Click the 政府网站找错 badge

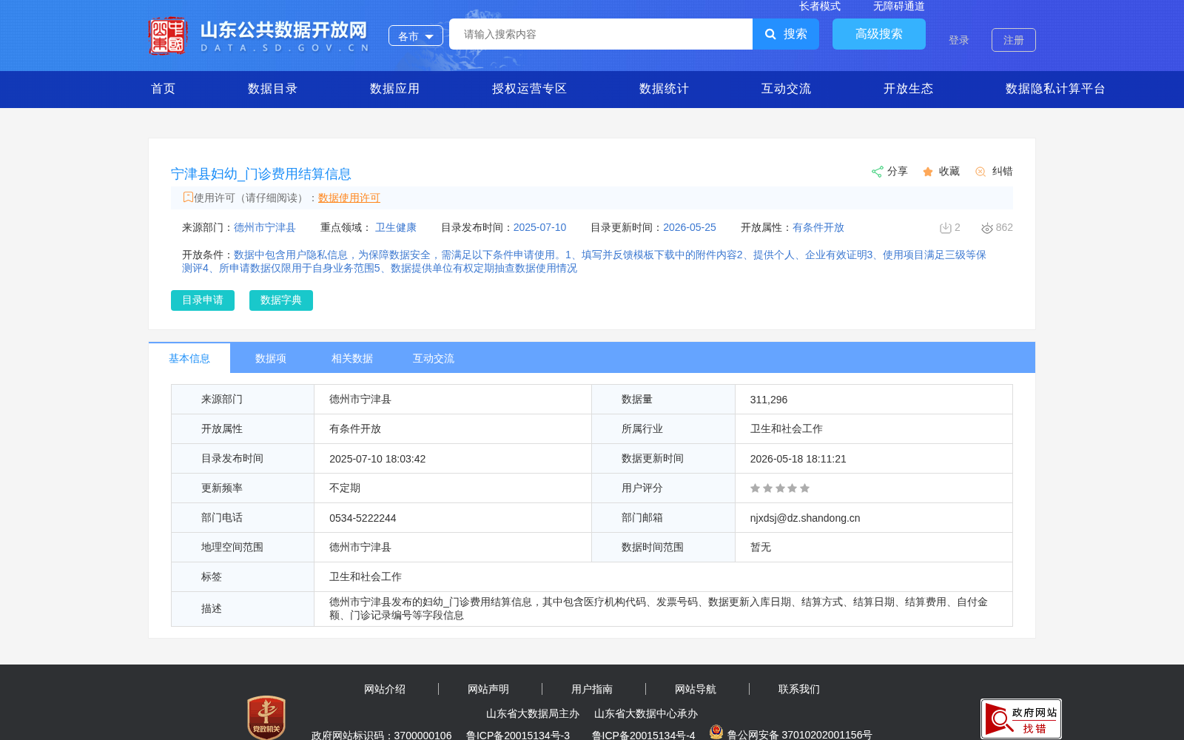tap(1021, 719)
